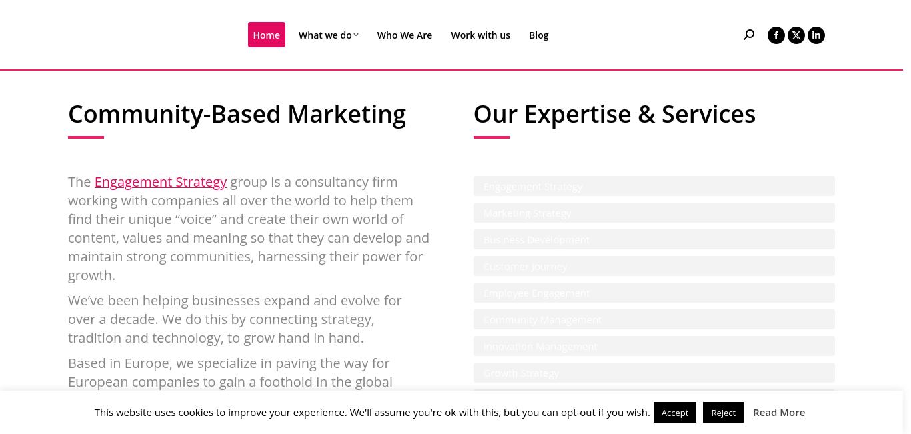The image size is (911, 434).
Task: Open the LinkedIn social icon
Action: pos(816,35)
